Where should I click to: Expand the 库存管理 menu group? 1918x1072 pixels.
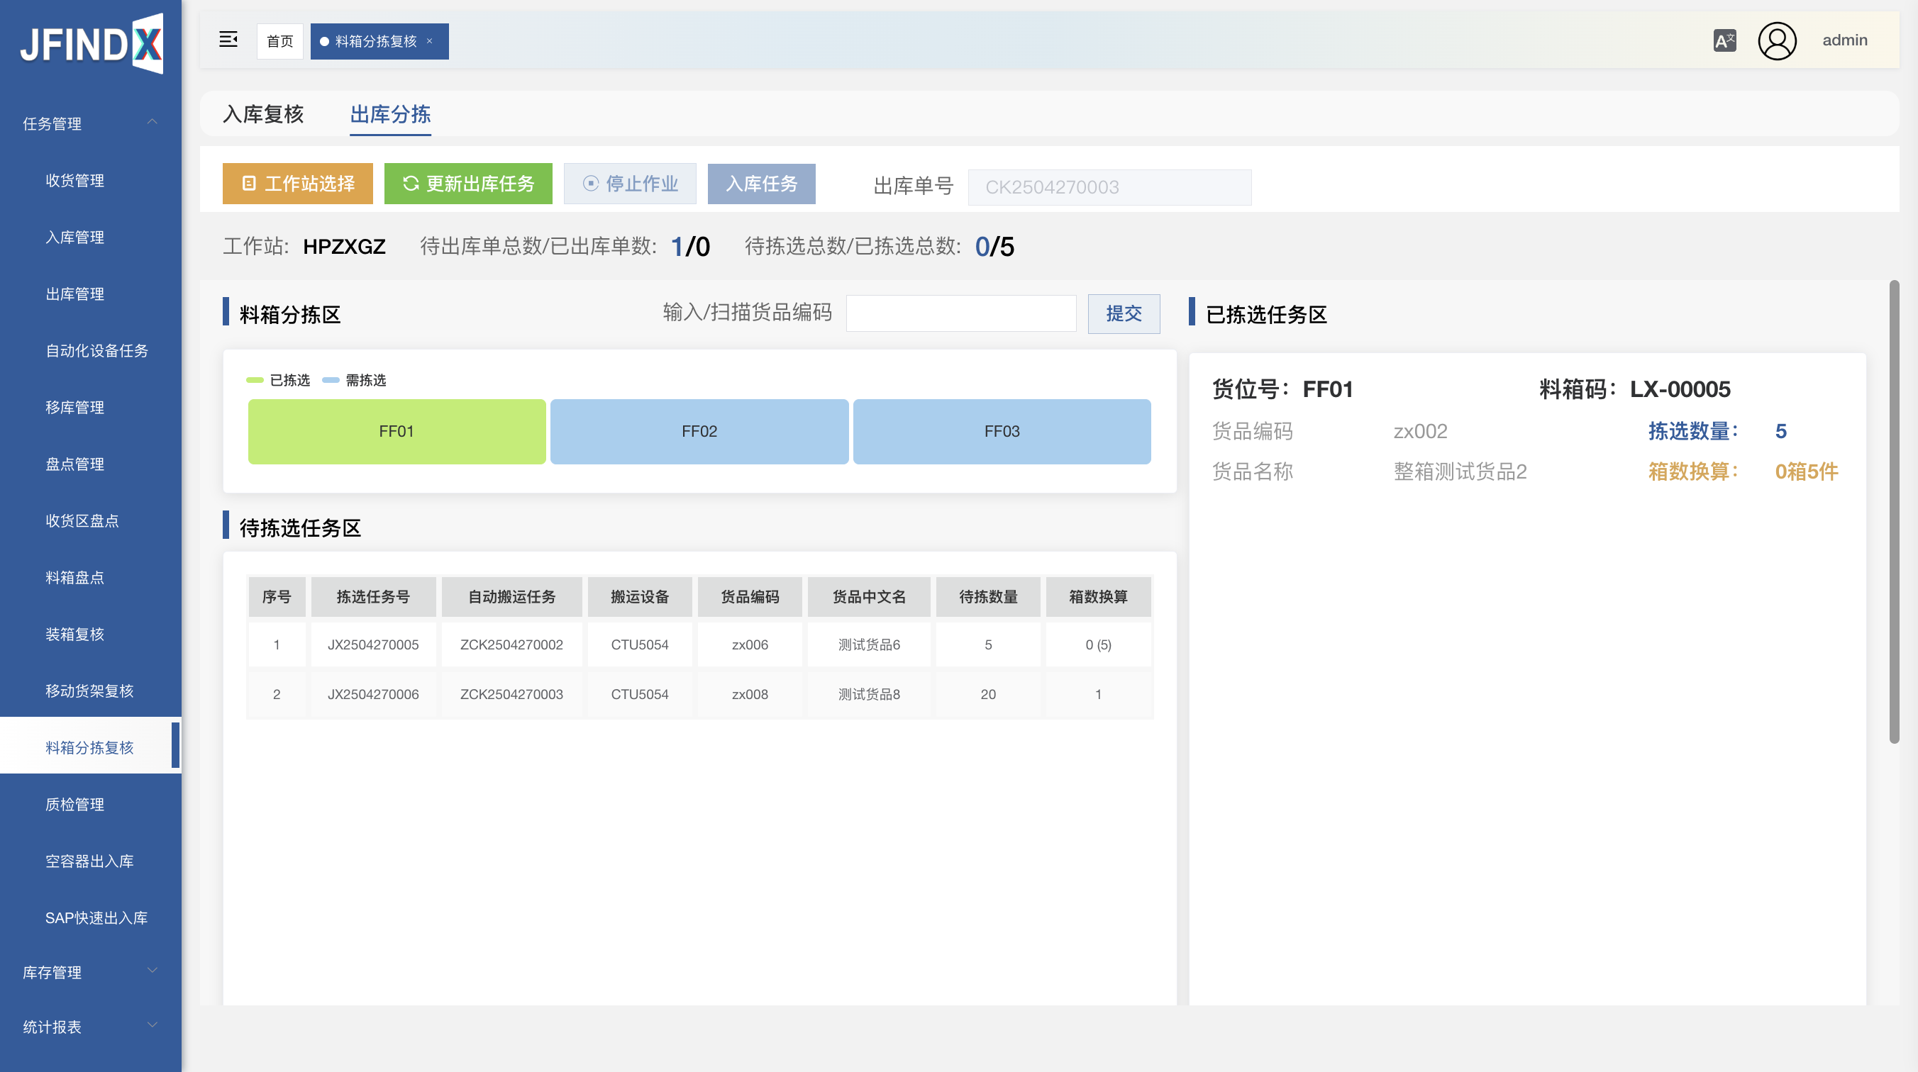(90, 972)
